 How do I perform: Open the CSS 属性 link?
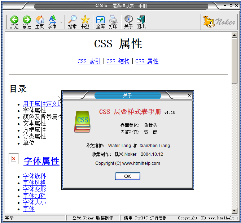147,61
